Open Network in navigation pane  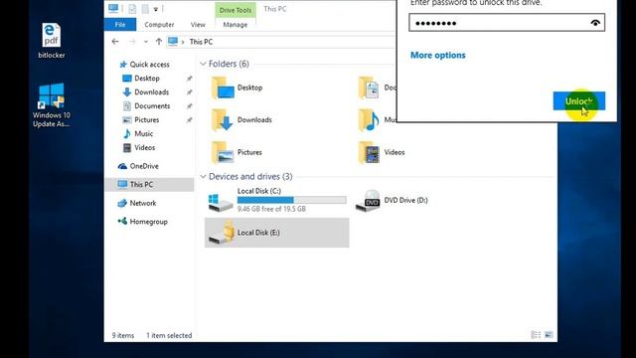(137, 203)
